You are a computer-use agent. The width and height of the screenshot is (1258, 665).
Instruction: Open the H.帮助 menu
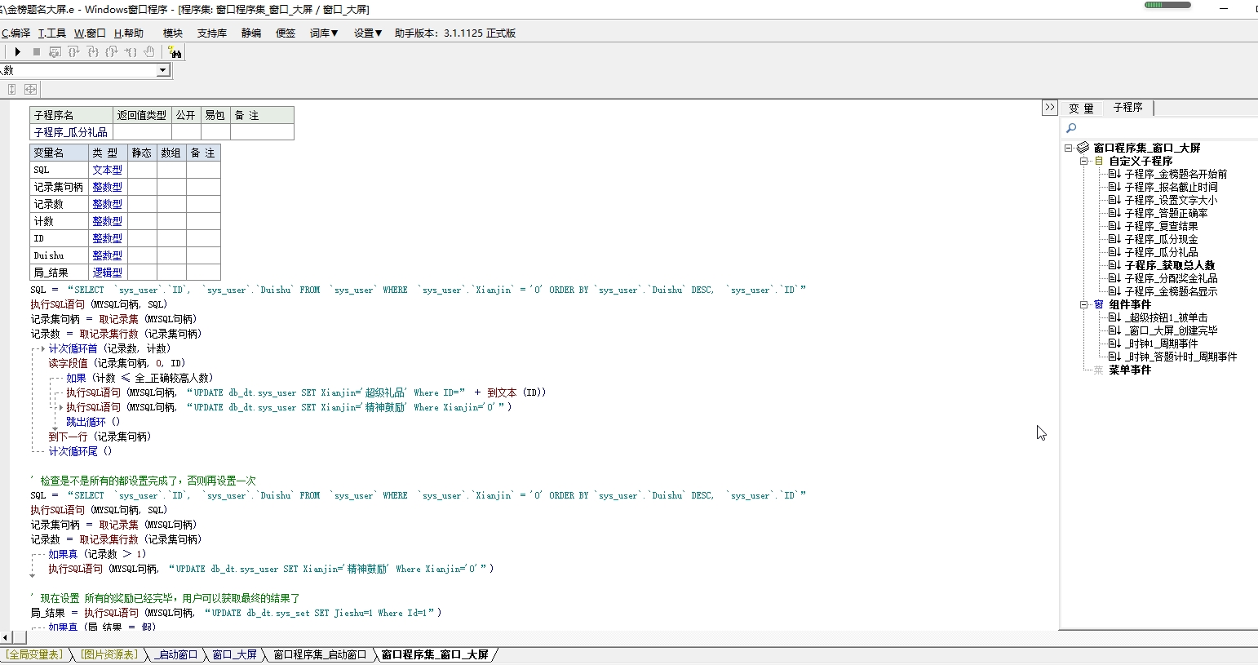pyautogui.click(x=129, y=33)
